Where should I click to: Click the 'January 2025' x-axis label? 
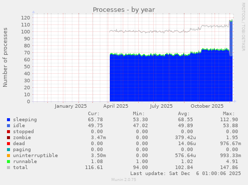pyautogui.click(x=70, y=106)
